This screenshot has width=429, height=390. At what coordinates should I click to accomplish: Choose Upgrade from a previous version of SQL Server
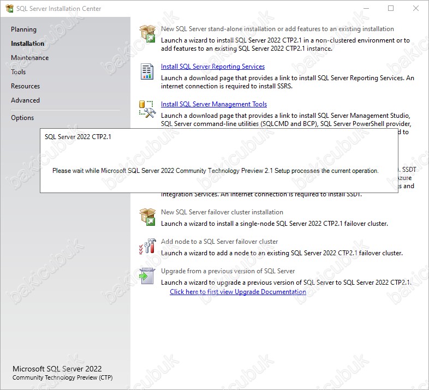228,271
